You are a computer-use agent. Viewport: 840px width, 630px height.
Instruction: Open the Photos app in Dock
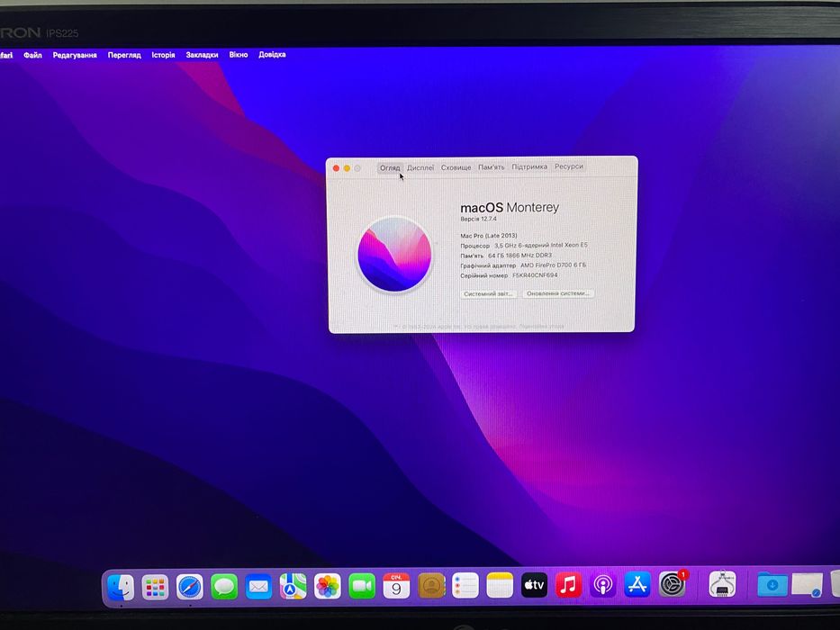[328, 587]
